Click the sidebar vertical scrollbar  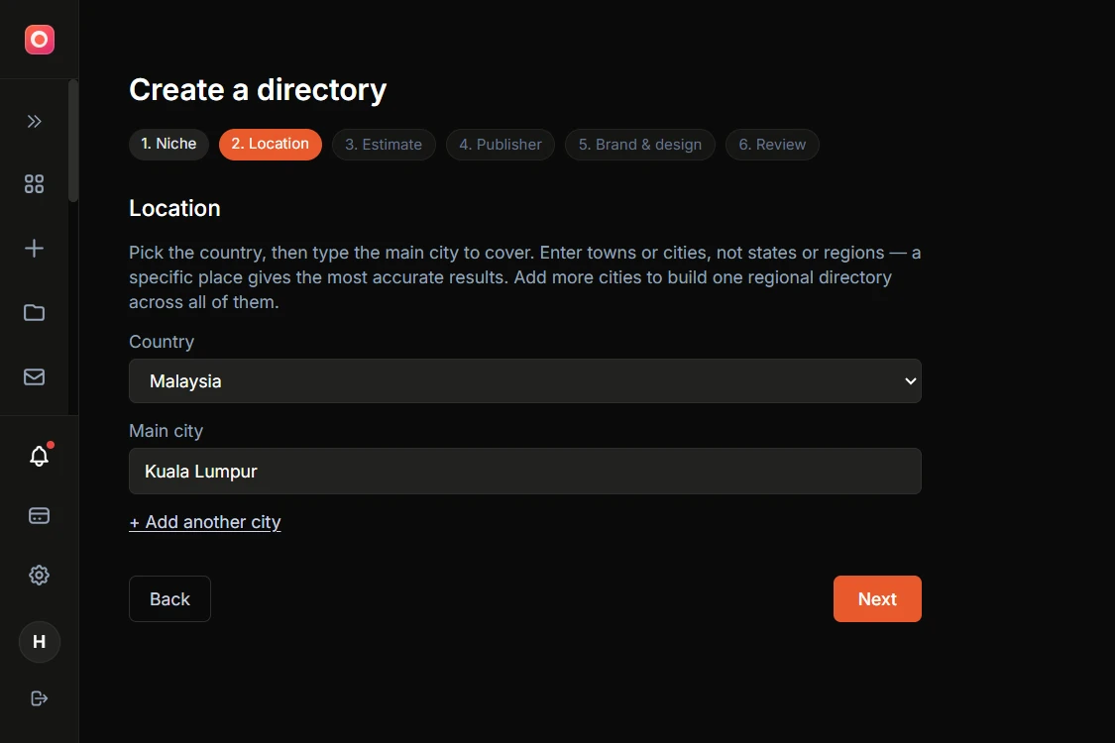click(73, 141)
